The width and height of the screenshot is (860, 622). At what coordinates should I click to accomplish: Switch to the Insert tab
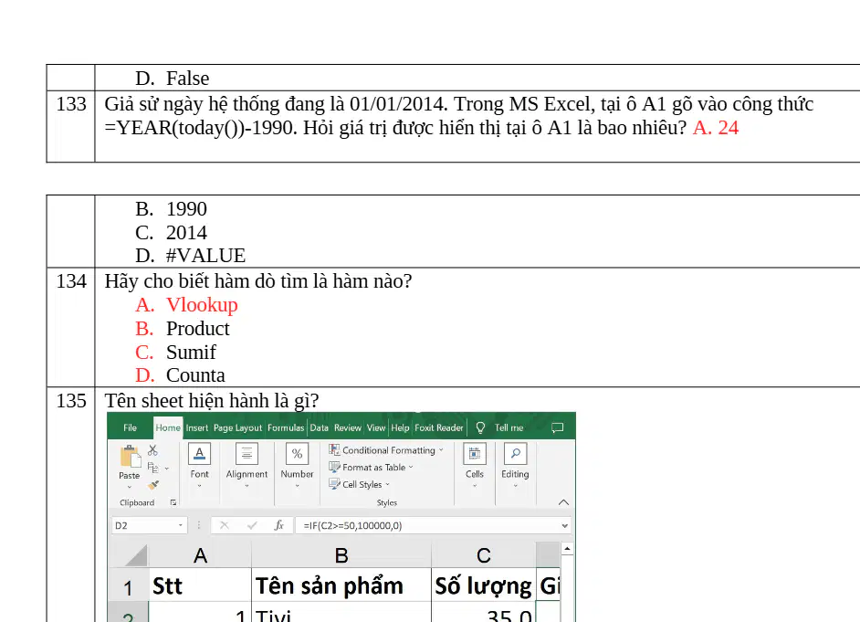tap(197, 427)
